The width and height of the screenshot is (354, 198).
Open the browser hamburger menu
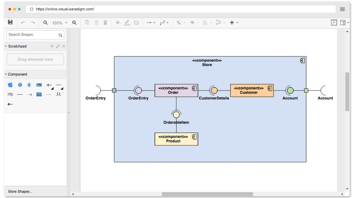point(342,9)
